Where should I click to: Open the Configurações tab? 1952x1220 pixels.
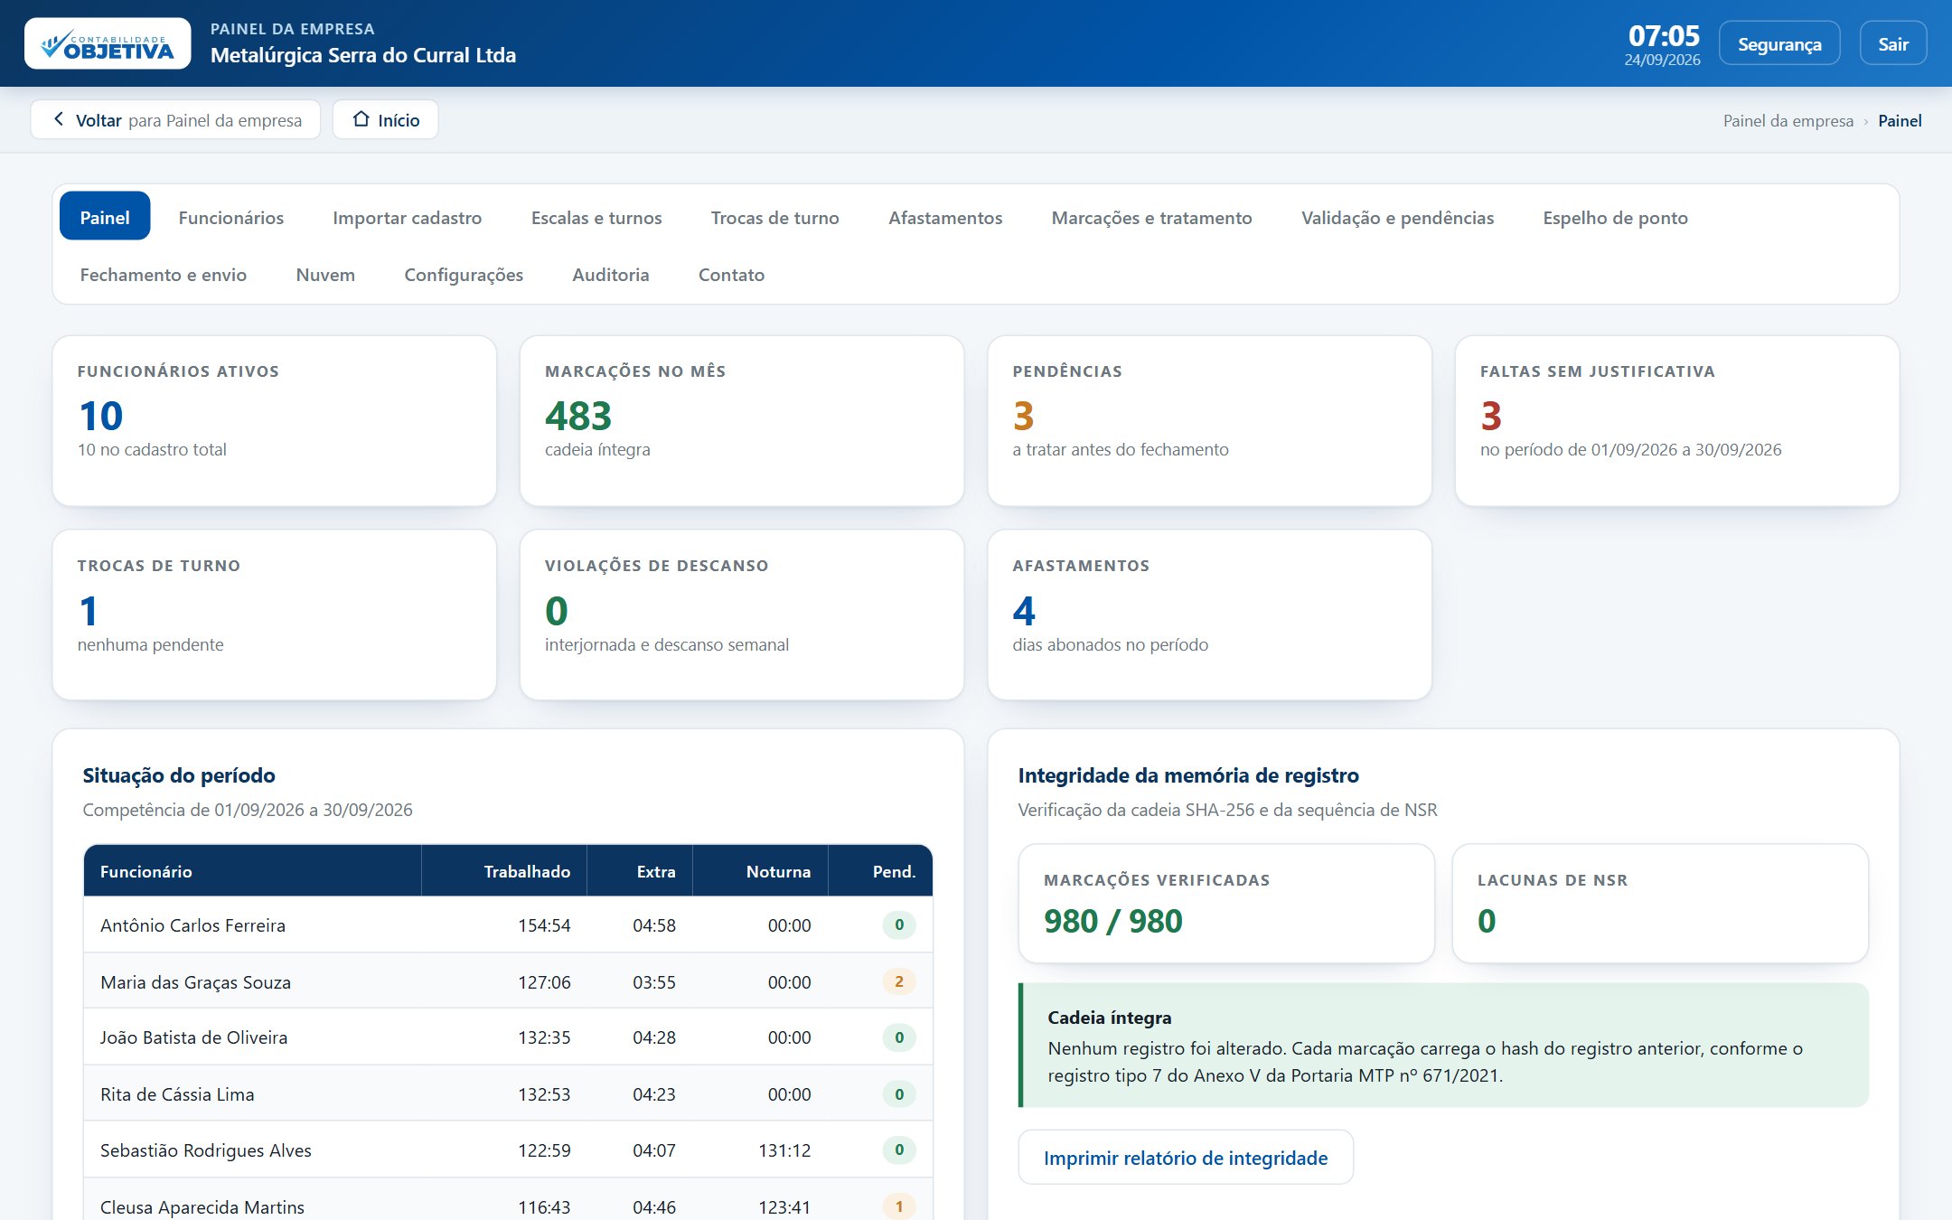464,274
